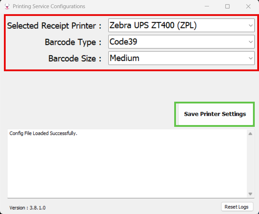This screenshot has height=214, width=259.
Task: Click the Version 3.8.1.0 label
Action: (27, 208)
